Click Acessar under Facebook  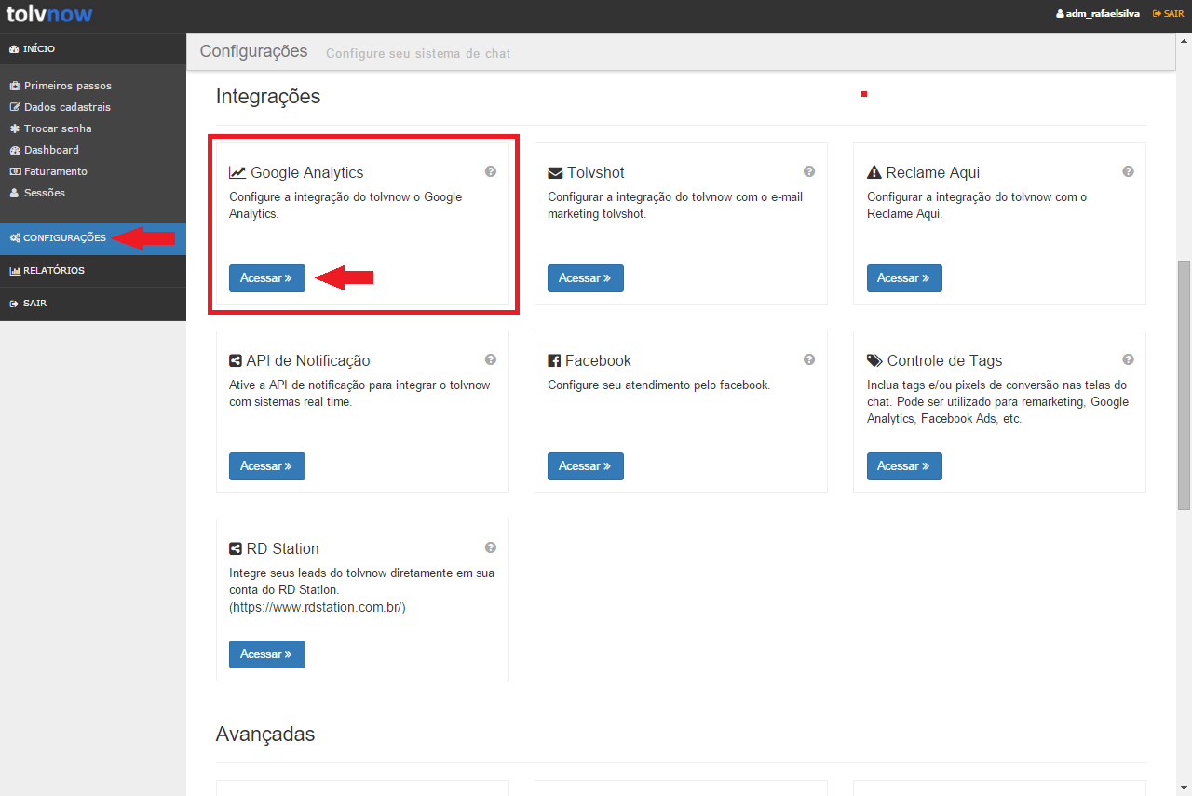click(x=586, y=466)
